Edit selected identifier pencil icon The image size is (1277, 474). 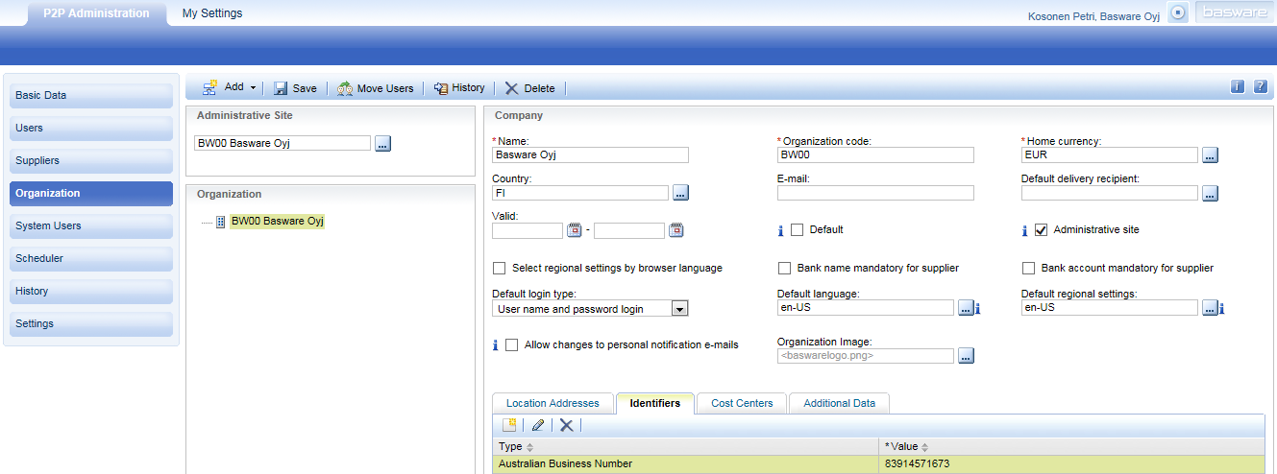point(538,424)
